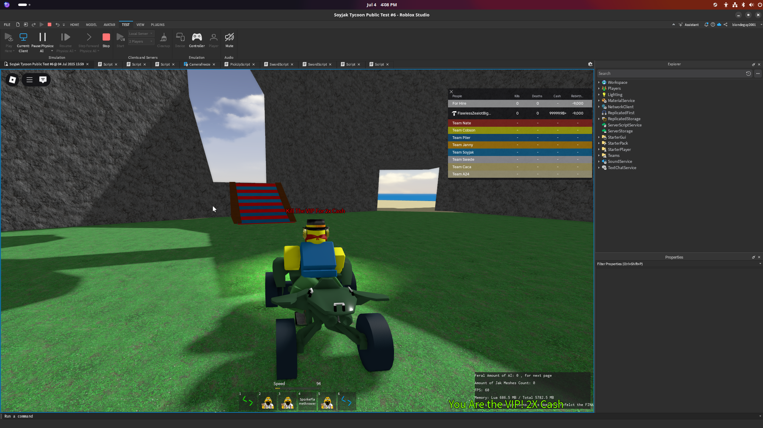Click the help question mark icon
The width and height of the screenshot is (763, 428).
pyautogui.click(x=713, y=25)
